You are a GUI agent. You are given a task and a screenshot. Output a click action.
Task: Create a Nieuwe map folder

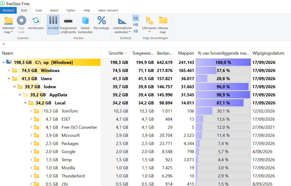163,24
